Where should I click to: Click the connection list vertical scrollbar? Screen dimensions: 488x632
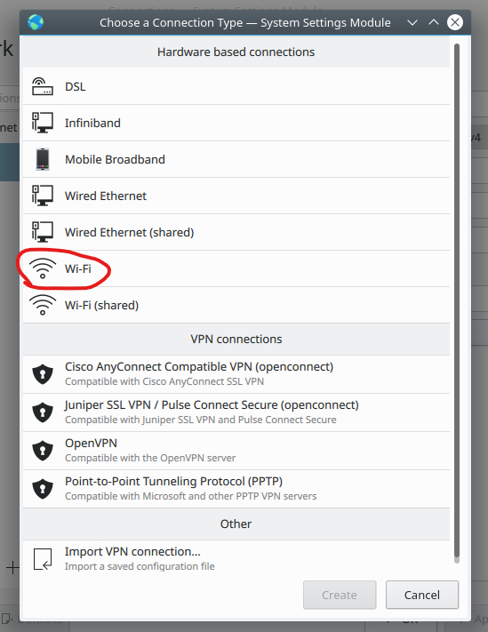pos(457,303)
